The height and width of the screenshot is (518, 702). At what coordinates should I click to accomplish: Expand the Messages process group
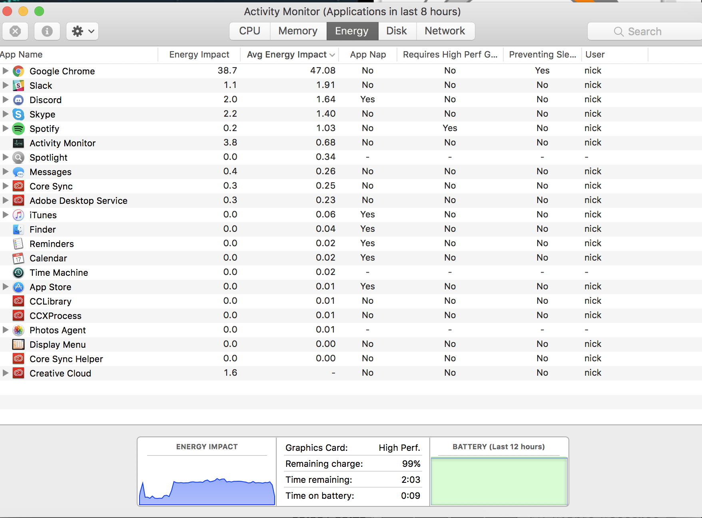pos(5,171)
